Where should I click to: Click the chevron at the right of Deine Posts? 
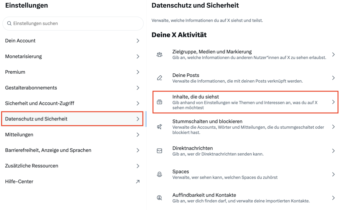pyautogui.click(x=333, y=78)
